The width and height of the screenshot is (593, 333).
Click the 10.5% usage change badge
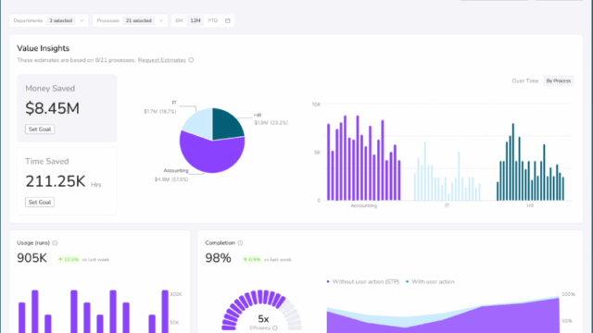tap(68, 259)
